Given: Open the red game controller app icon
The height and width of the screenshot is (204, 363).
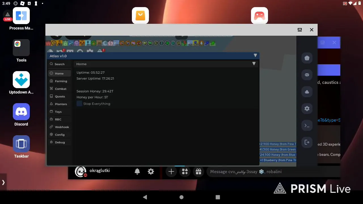Looking at the screenshot, I should coord(259,16).
